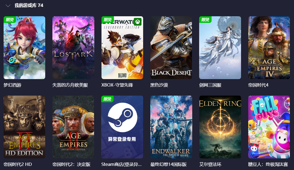Click the 我的游戏库 74 heading
294x170 pixels.
(29, 6)
